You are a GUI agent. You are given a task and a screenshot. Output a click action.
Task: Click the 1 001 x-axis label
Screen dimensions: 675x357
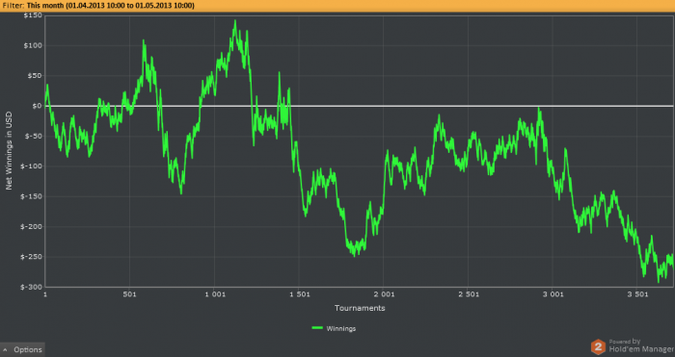point(214,294)
